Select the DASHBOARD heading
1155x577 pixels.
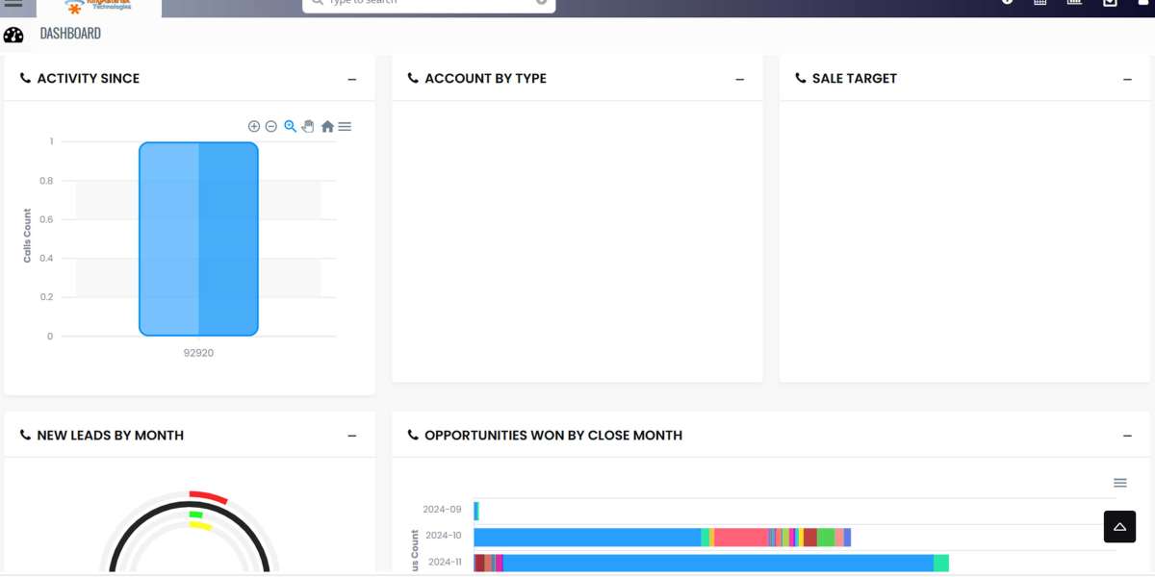pyautogui.click(x=70, y=34)
